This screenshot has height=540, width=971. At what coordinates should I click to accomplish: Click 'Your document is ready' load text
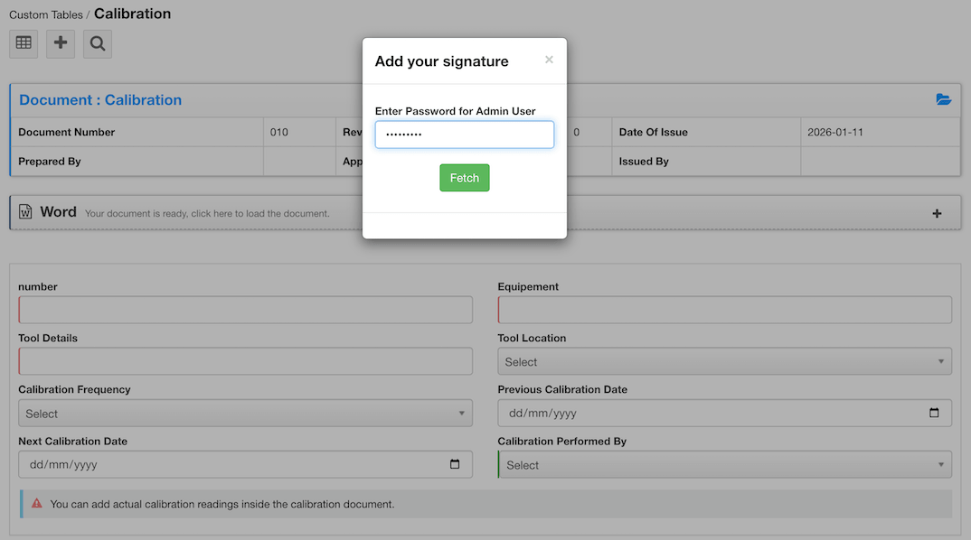[207, 213]
